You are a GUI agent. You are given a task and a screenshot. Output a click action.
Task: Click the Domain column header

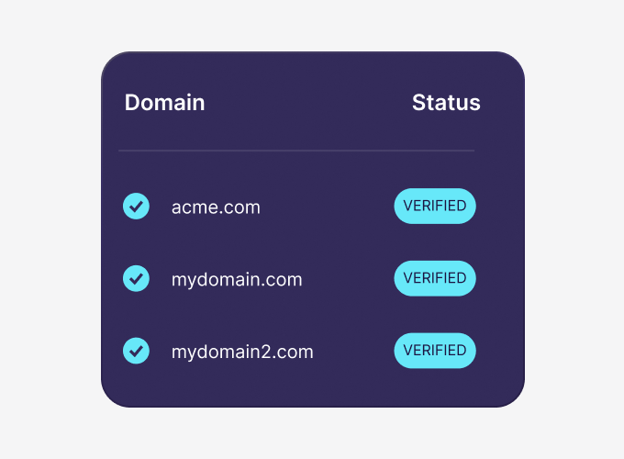(165, 103)
